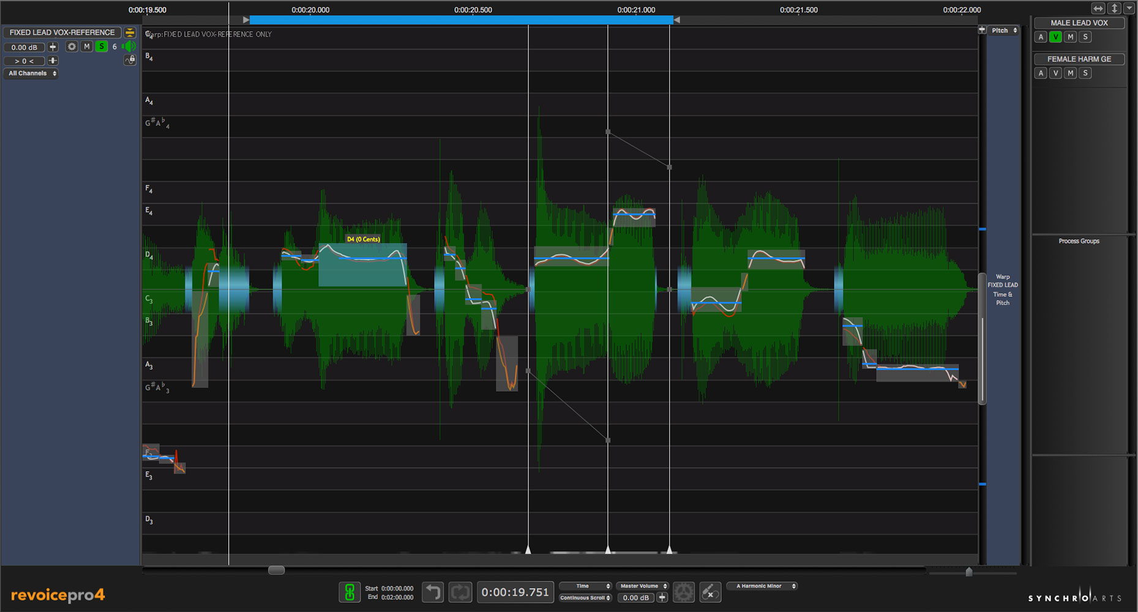Mute the FIXED LEAD VOX-REFERENCE track
Image resolution: width=1138 pixels, height=612 pixels.
[87, 47]
